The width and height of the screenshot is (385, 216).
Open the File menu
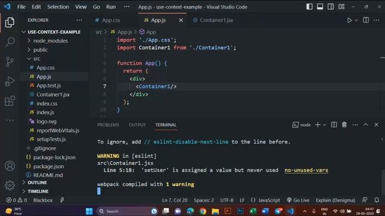(22, 7)
